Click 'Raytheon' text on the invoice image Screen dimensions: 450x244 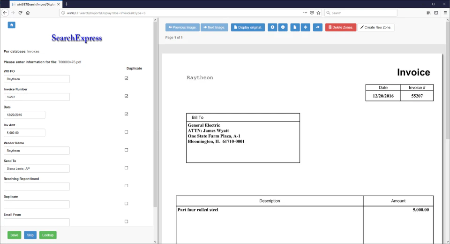point(200,77)
